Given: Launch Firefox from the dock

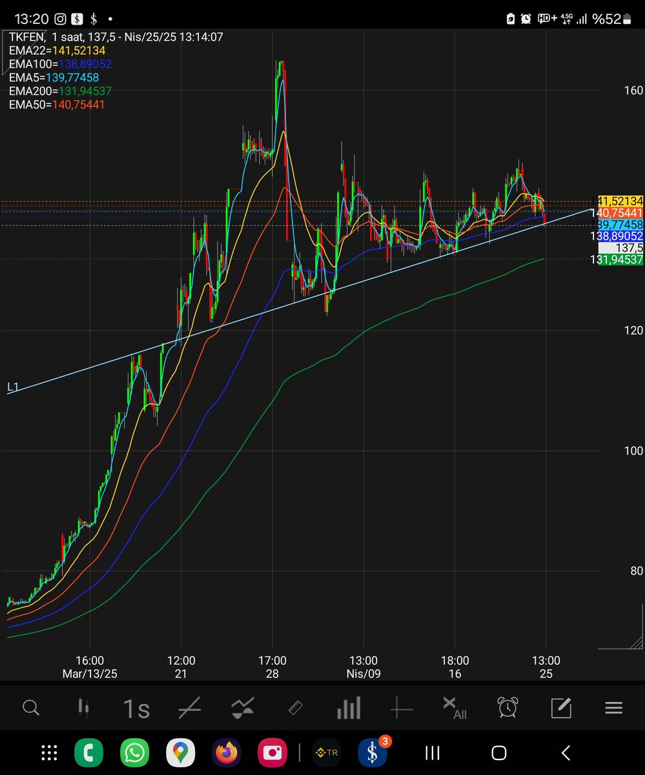Looking at the screenshot, I should (x=227, y=752).
